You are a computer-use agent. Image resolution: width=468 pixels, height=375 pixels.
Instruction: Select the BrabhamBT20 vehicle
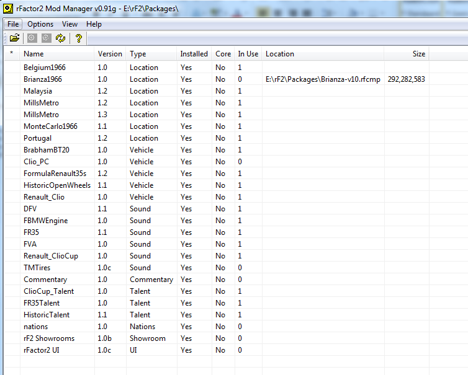coord(47,150)
